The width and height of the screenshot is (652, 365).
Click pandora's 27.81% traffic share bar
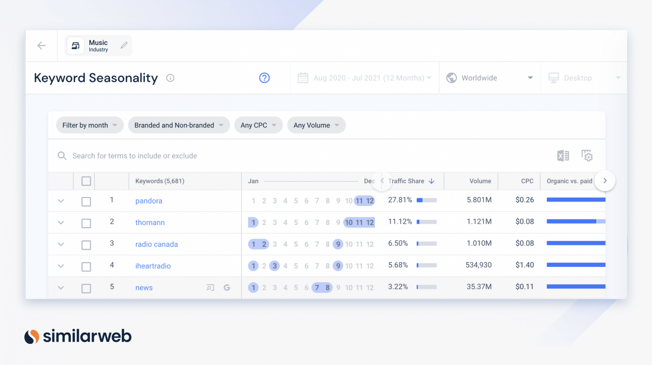coord(427,200)
